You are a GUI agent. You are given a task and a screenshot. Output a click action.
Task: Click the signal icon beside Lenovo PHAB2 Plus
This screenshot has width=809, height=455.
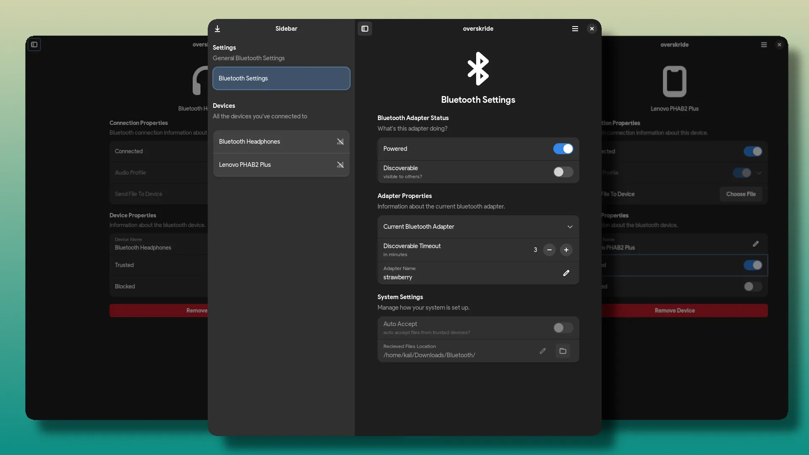340,165
